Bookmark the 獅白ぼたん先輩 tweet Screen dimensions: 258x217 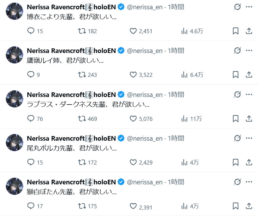coord(236,206)
